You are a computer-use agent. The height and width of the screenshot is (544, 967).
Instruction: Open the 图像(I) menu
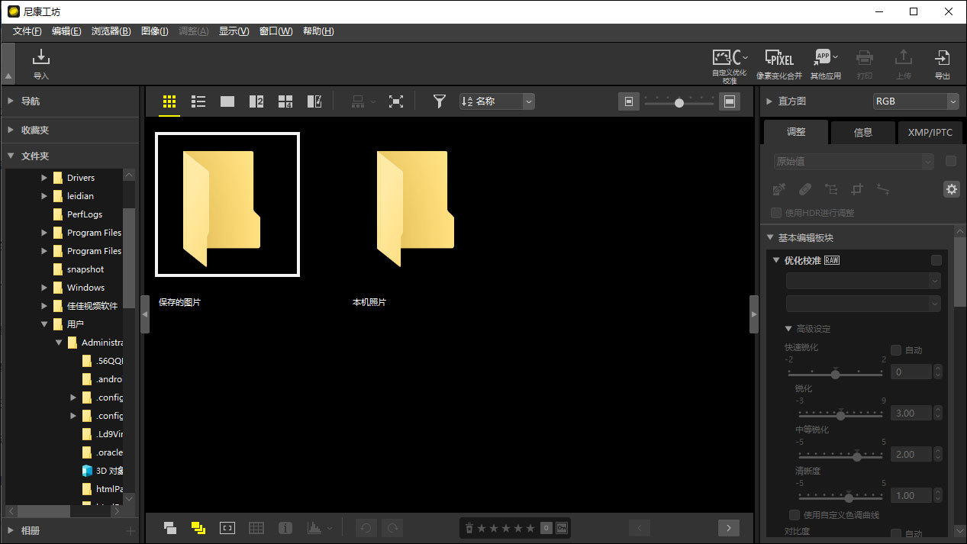click(x=155, y=31)
